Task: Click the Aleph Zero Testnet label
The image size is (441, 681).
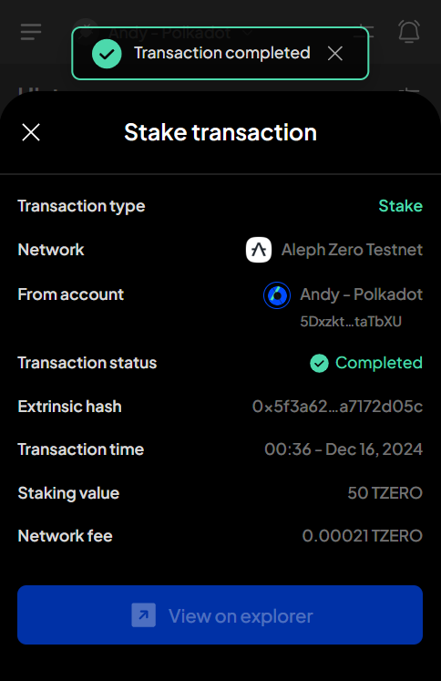Action: [352, 250]
